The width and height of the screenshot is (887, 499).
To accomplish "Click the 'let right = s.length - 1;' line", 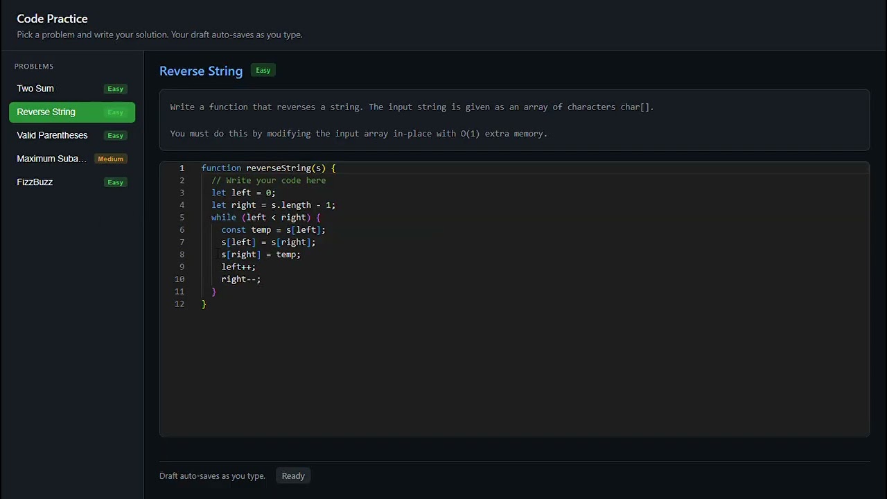I will click(273, 205).
